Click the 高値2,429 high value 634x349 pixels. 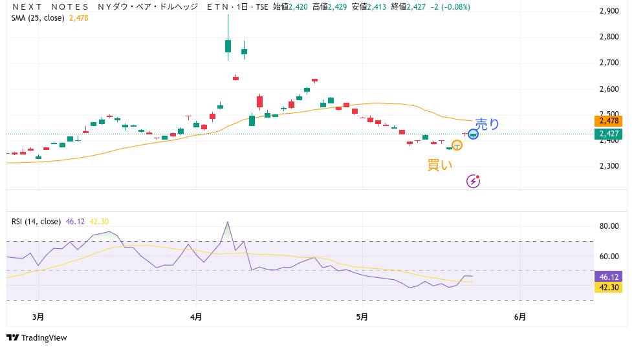point(329,7)
